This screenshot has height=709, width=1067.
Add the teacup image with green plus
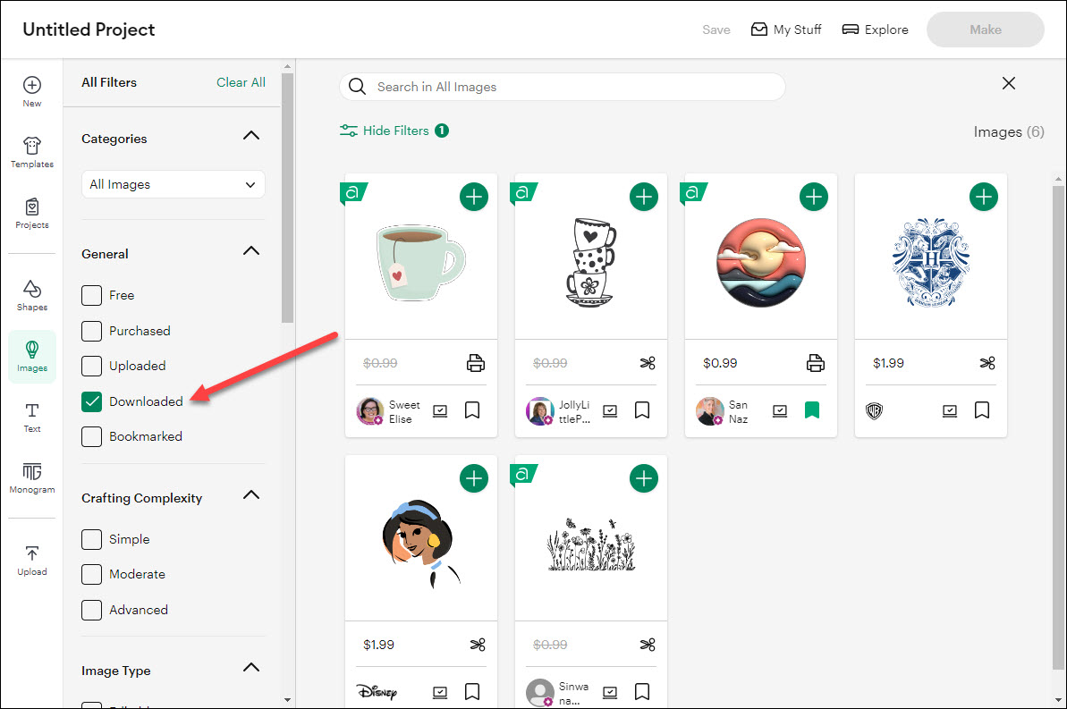(474, 198)
